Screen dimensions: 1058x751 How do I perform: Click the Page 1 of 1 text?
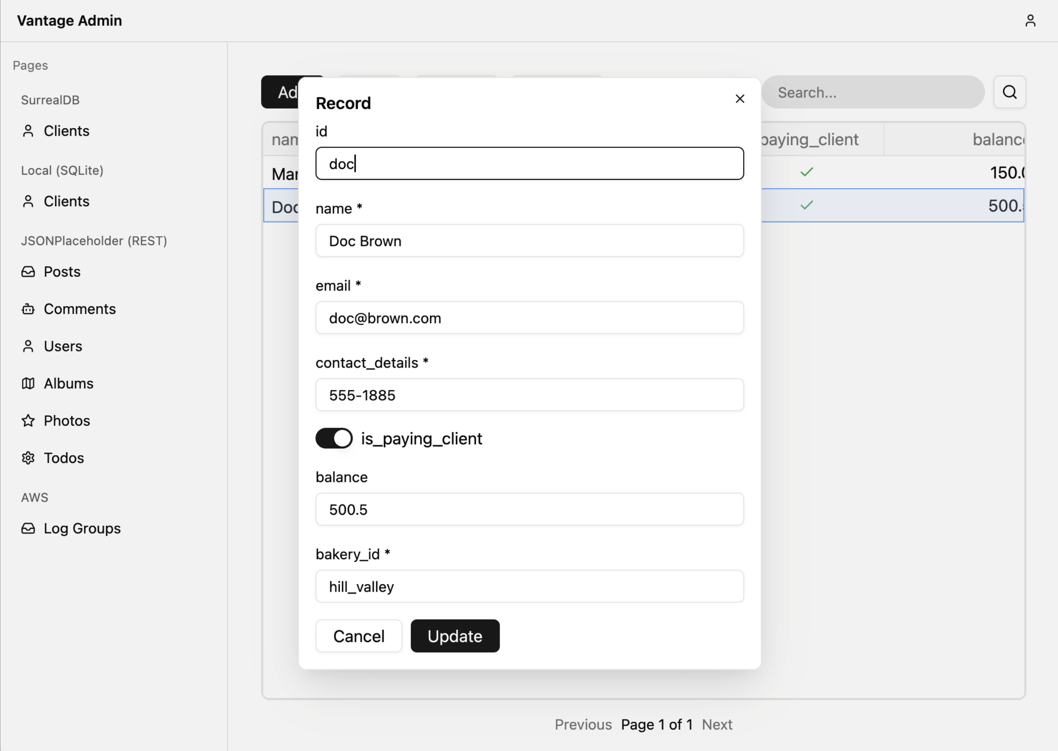(656, 725)
